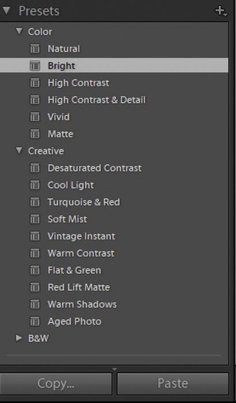Click the Paste button
The width and height of the screenshot is (236, 403).
173,383
